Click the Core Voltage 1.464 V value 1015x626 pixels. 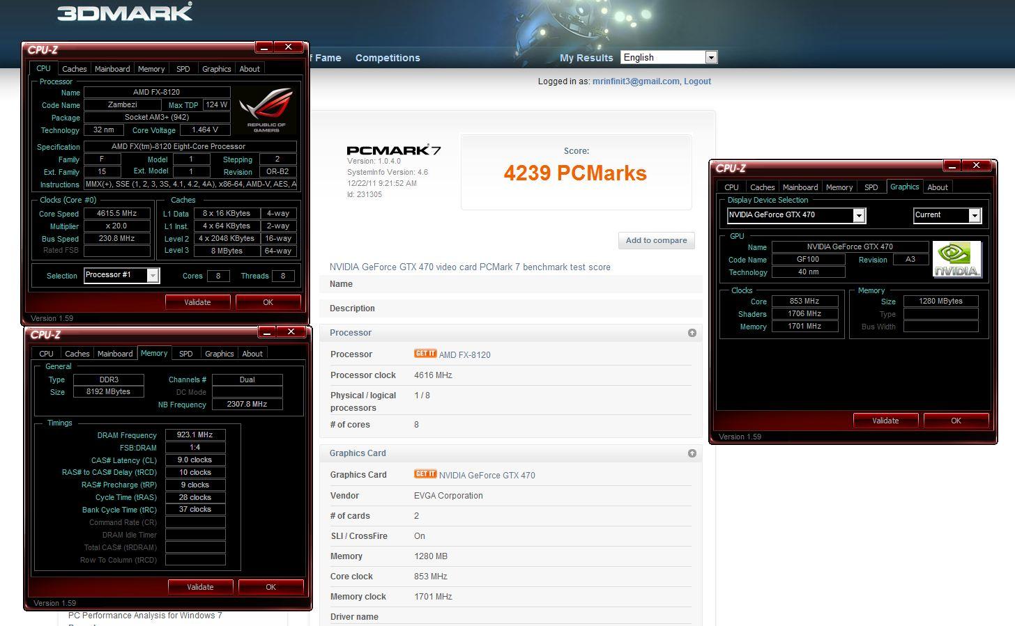point(205,130)
